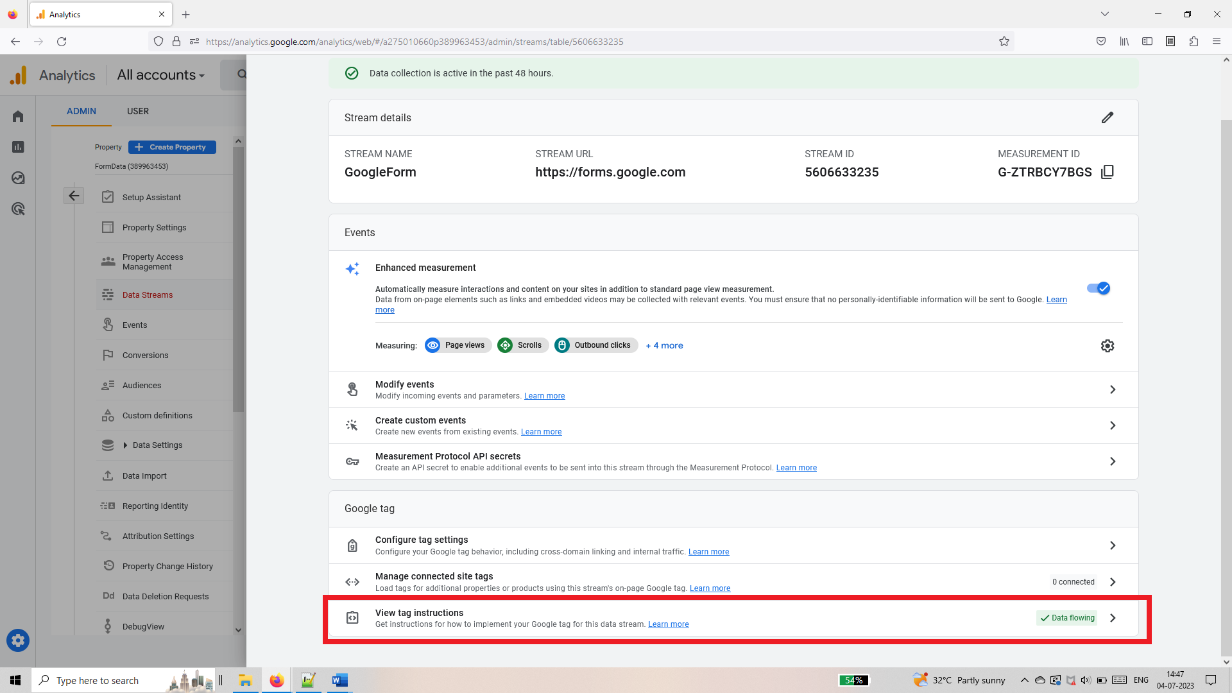Expand Measurement Protocol API secrets chevron

point(1113,461)
